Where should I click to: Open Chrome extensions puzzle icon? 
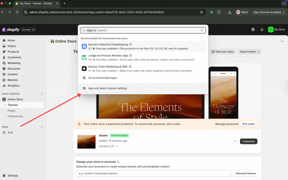[x=219, y=12]
